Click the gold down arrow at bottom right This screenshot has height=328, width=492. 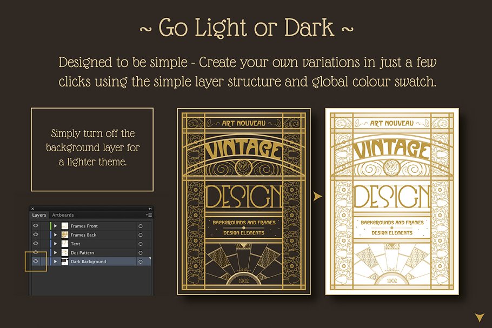(479, 318)
